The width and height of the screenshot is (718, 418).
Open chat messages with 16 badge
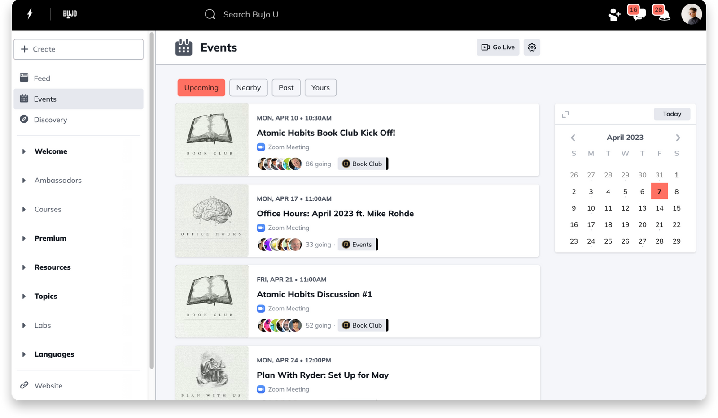pyautogui.click(x=637, y=14)
